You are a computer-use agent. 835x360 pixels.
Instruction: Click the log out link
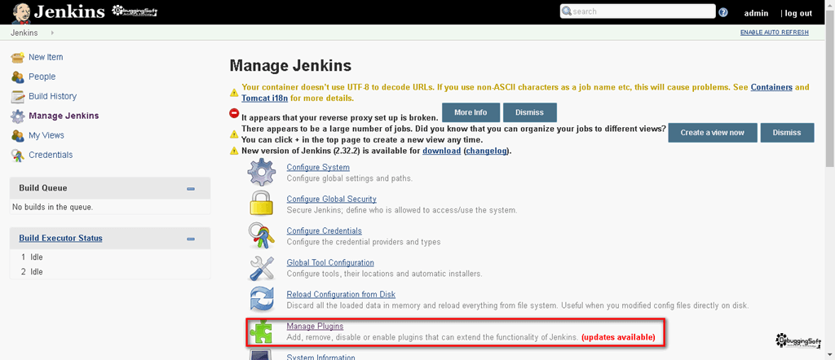point(799,13)
